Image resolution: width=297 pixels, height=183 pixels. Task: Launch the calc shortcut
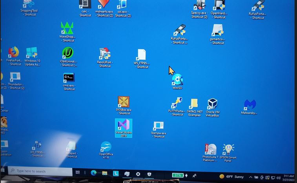(85, 9)
